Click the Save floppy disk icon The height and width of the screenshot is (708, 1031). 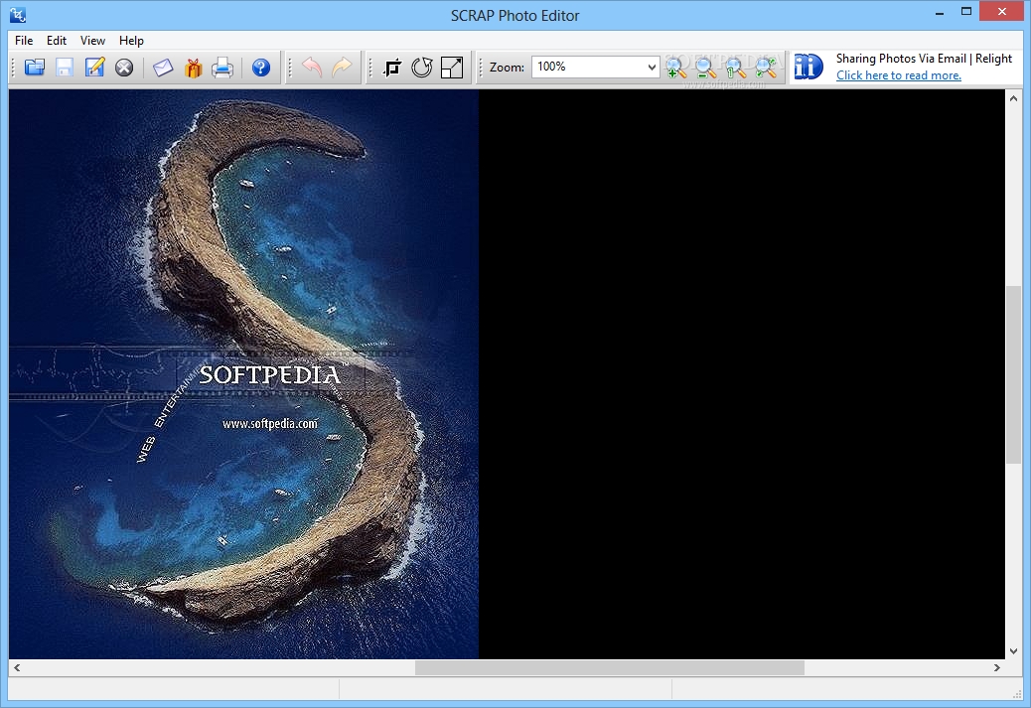coord(65,68)
